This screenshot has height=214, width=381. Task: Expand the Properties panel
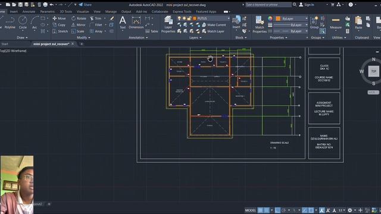pos(278,37)
